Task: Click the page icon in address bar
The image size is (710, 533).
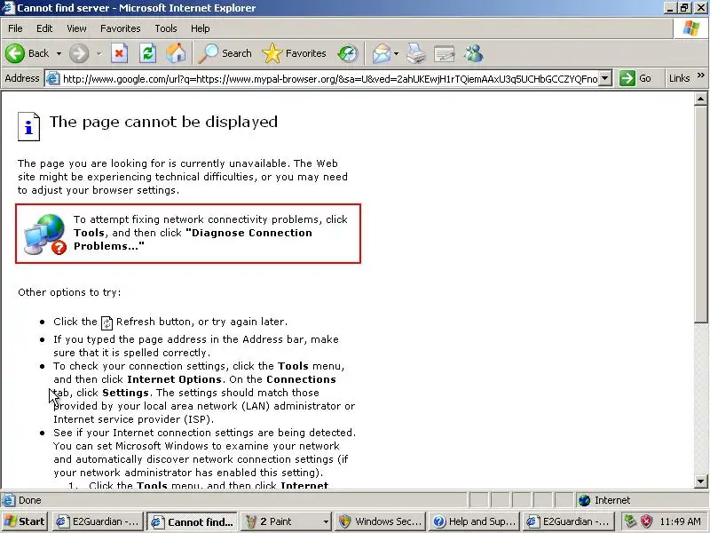Action: point(53,78)
